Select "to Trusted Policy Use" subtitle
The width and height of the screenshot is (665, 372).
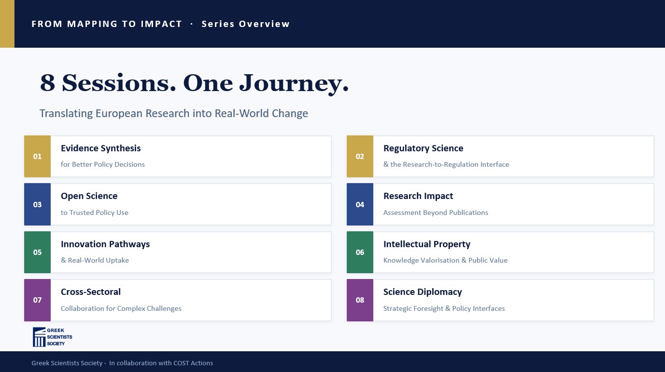(95, 213)
